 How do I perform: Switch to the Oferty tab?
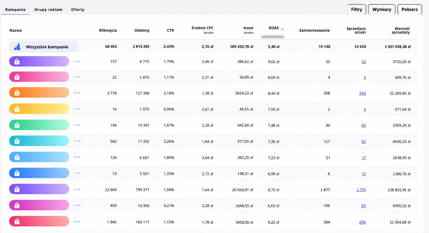tap(78, 10)
